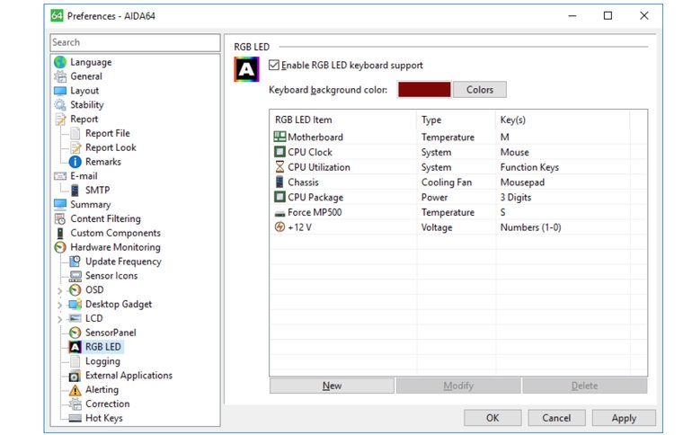Image resolution: width=692 pixels, height=435 pixels.
Task: Click the Summary monitor icon
Action: (x=60, y=204)
